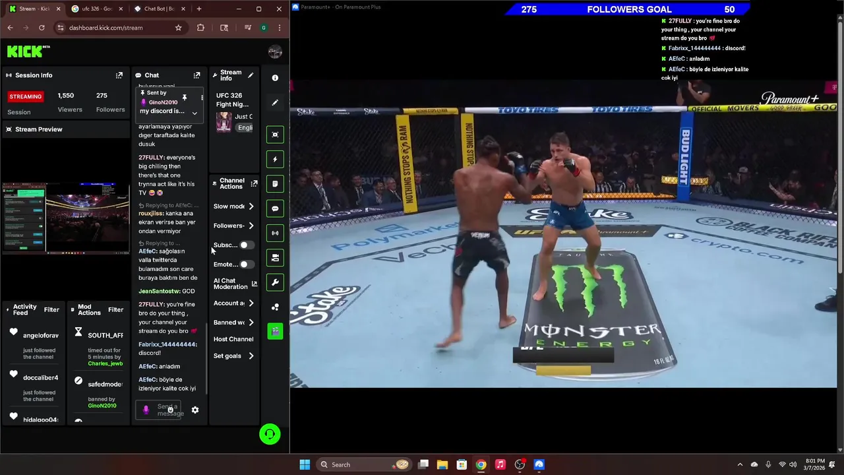Open Chrome three-dot menu
Screen dimensions: 844x475
tap(280, 28)
